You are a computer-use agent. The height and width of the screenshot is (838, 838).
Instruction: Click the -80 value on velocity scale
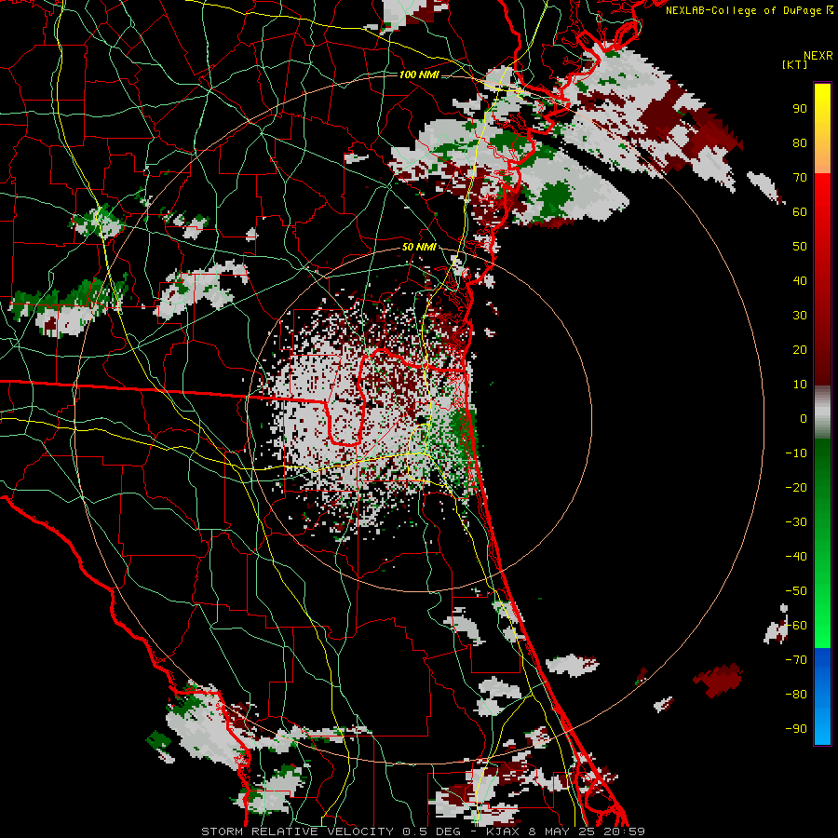796,695
